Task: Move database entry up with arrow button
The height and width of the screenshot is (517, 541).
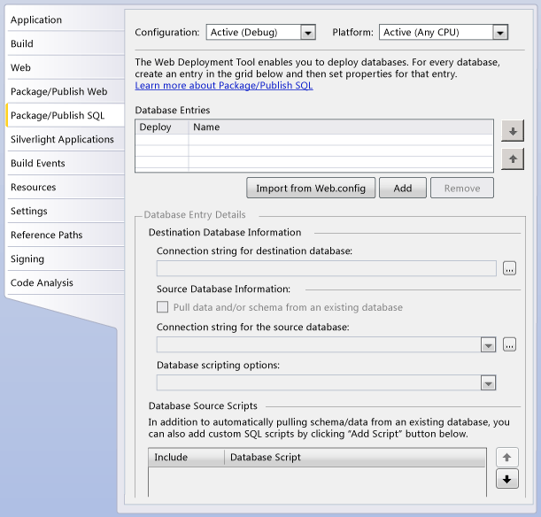Action: click(512, 159)
